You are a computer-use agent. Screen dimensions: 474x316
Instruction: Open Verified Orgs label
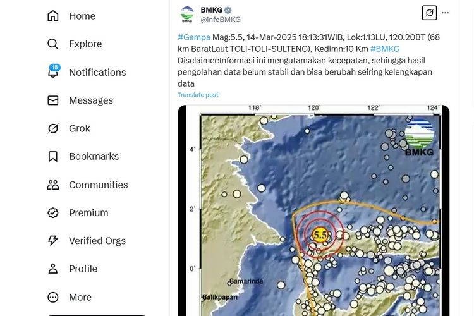[97, 241]
